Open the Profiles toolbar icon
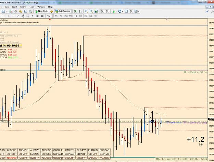The height and width of the screenshot is (162, 214). pos(3,11)
